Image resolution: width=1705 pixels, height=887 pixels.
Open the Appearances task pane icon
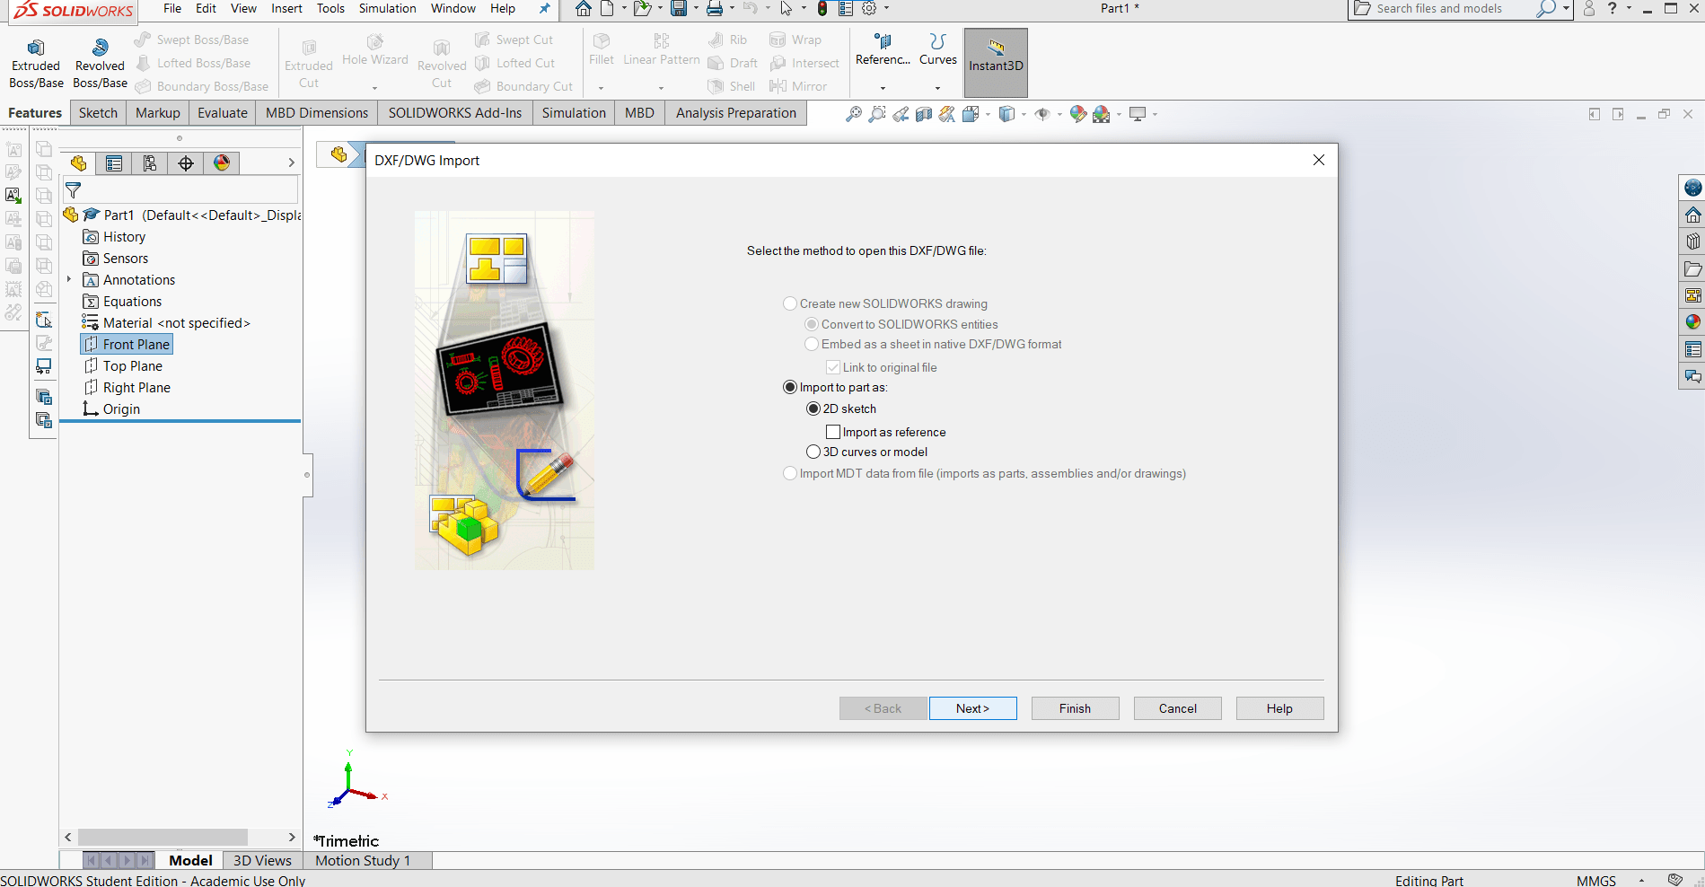click(x=1692, y=322)
